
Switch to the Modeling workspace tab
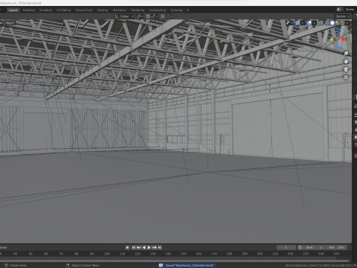click(x=29, y=10)
